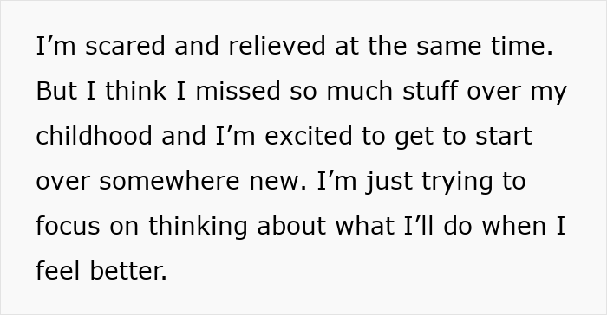Click the word "much"
The height and width of the screenshot is (315, 607).
click(x=360, y=91)
